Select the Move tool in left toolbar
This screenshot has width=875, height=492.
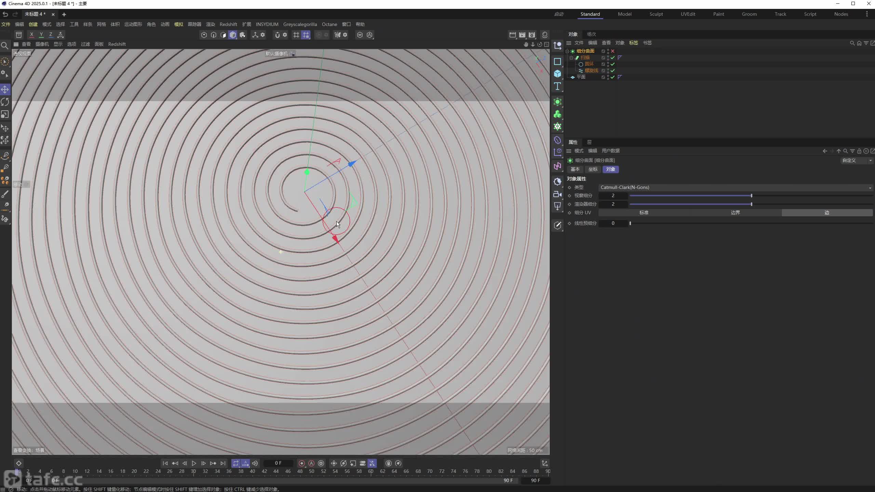(x=5, y=90)
